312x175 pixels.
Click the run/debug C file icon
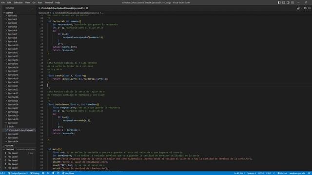[x=298, y=8]
